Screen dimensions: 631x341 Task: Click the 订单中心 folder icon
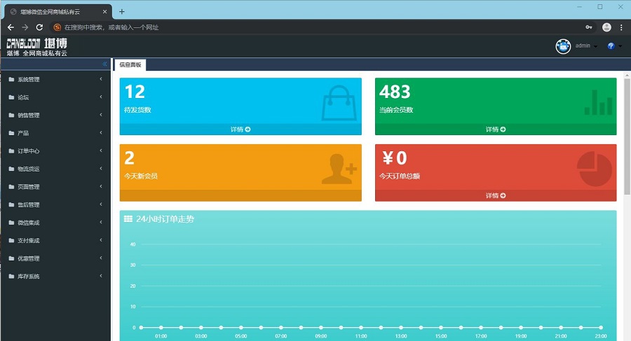(11, 151)
